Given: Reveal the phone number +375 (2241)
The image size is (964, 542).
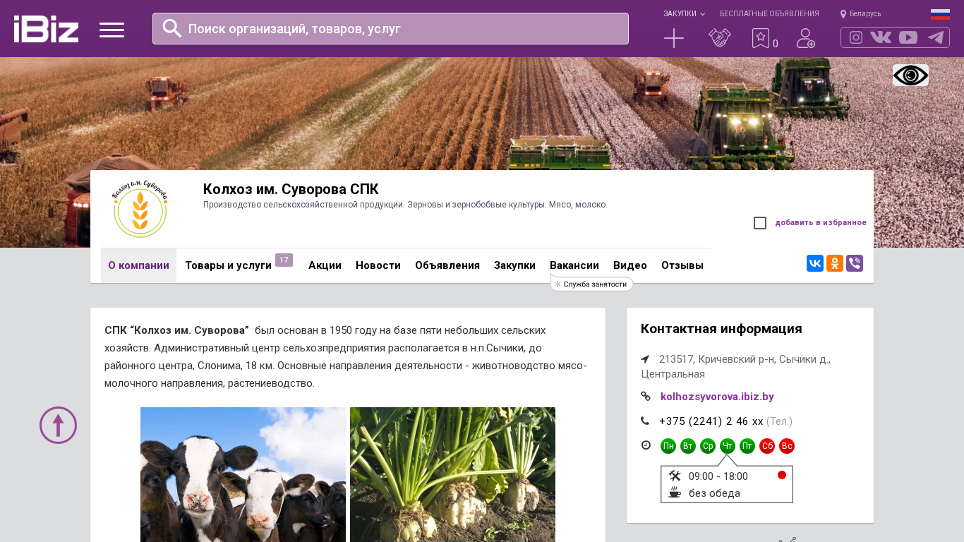Looking at the screenshot, I should 711,421.
